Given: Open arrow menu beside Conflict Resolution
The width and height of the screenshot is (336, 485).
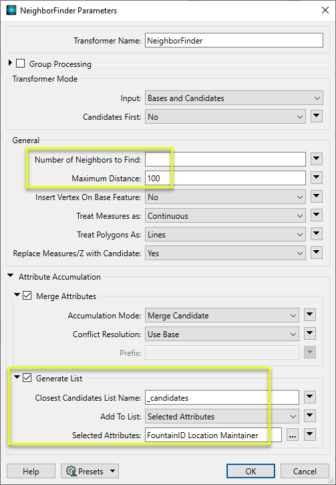Looking at the screenshot, I should 310,334.
